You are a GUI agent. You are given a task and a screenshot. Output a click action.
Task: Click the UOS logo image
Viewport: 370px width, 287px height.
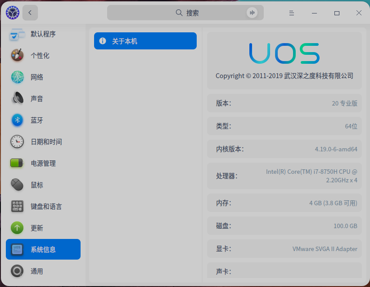[284, 53]
